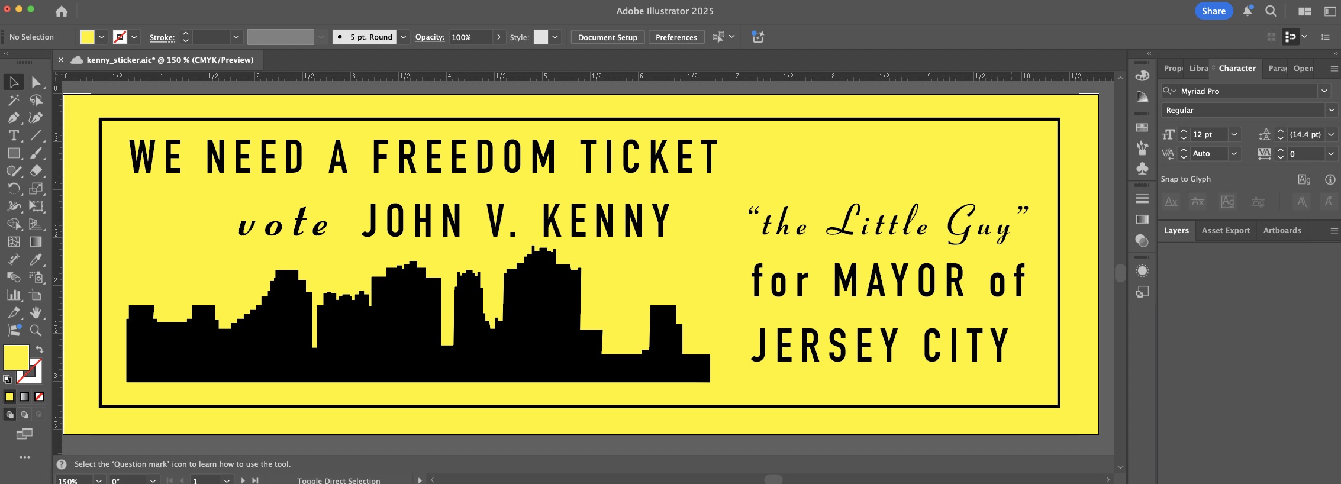Pick the Eyedropper tool

click(x=36, y=260)
